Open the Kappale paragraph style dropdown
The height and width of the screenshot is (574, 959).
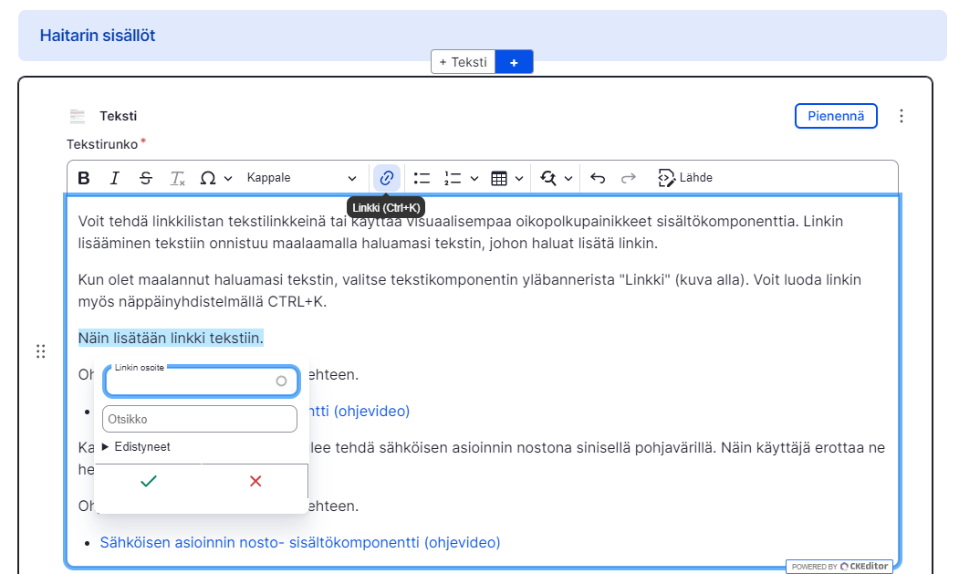[301, 178]
